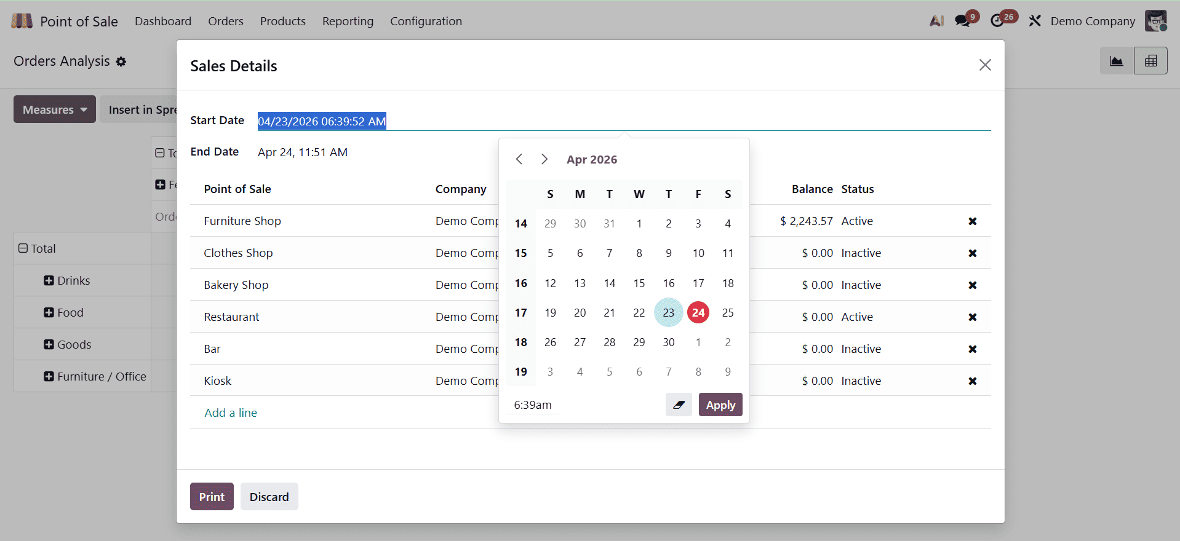1180x541 pixels.
Task: Click the Furniture Shop cell
Action: (242, 221)
